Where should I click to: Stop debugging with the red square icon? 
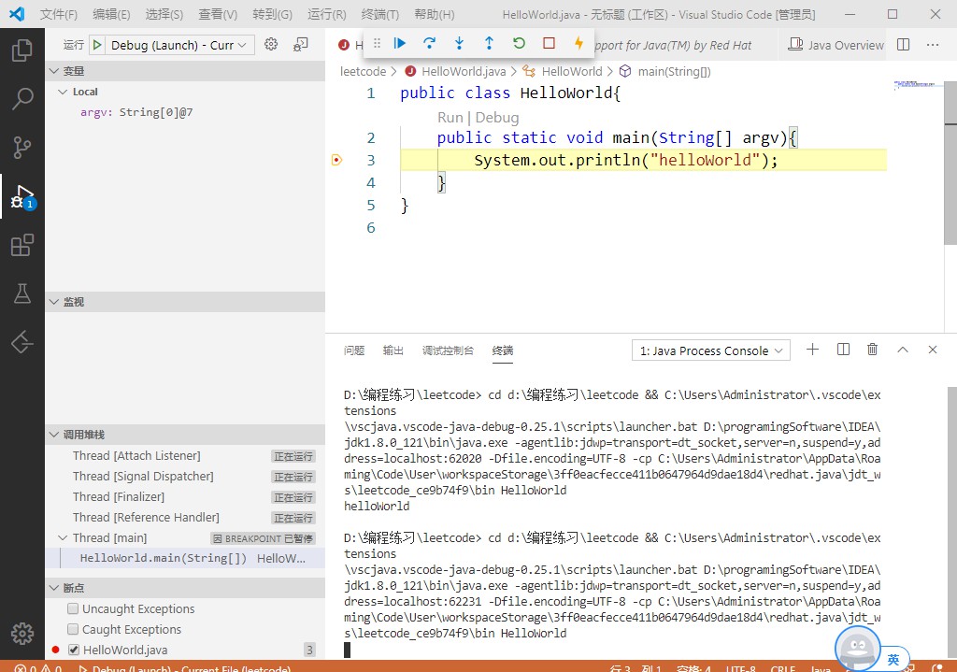549,43
